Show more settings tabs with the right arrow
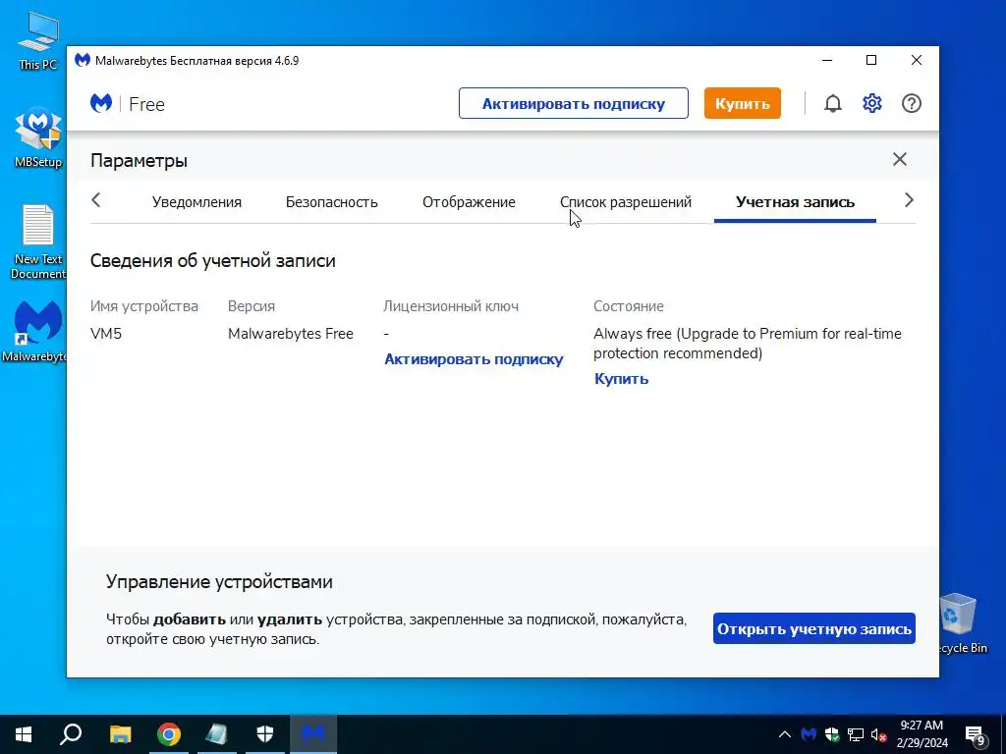This screenshot has height=754, width=1006. click(x=909, y=200)
